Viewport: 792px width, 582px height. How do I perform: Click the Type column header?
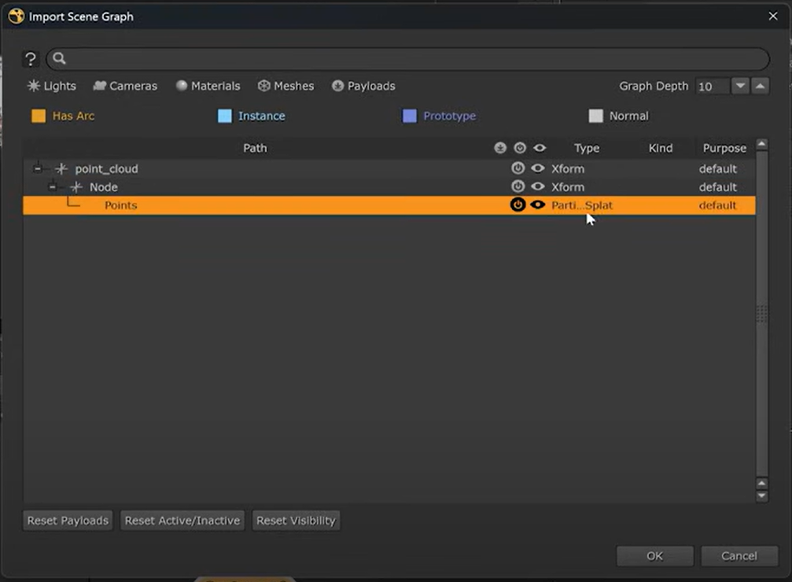[x=586, y=148]
